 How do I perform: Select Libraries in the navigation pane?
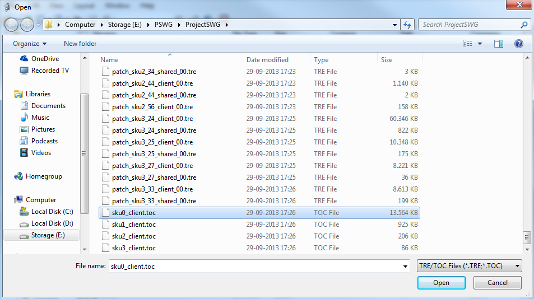coord(32,94)
